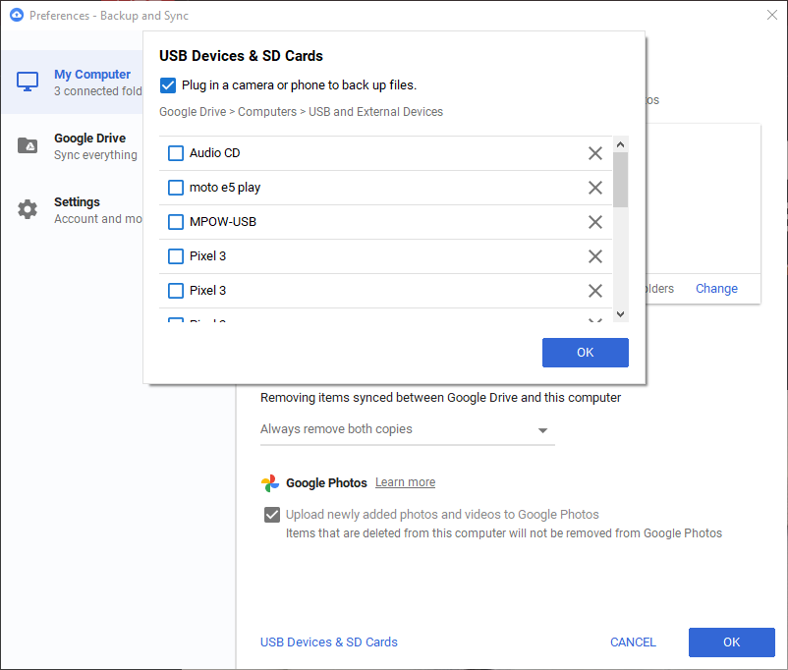Click the device list scrollbar down arrow
The image size is (788, 670).
pyautogui.click(x=621, y=312)
